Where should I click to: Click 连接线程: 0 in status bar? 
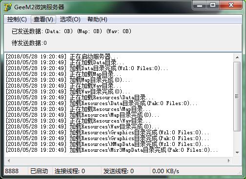point(70,171)
